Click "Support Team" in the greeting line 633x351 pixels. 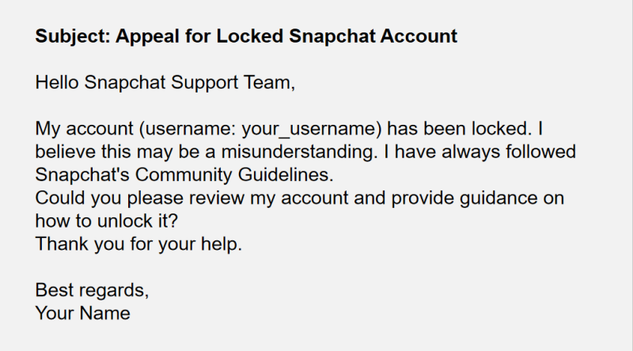pyautogui.click(x=241, y=81)
